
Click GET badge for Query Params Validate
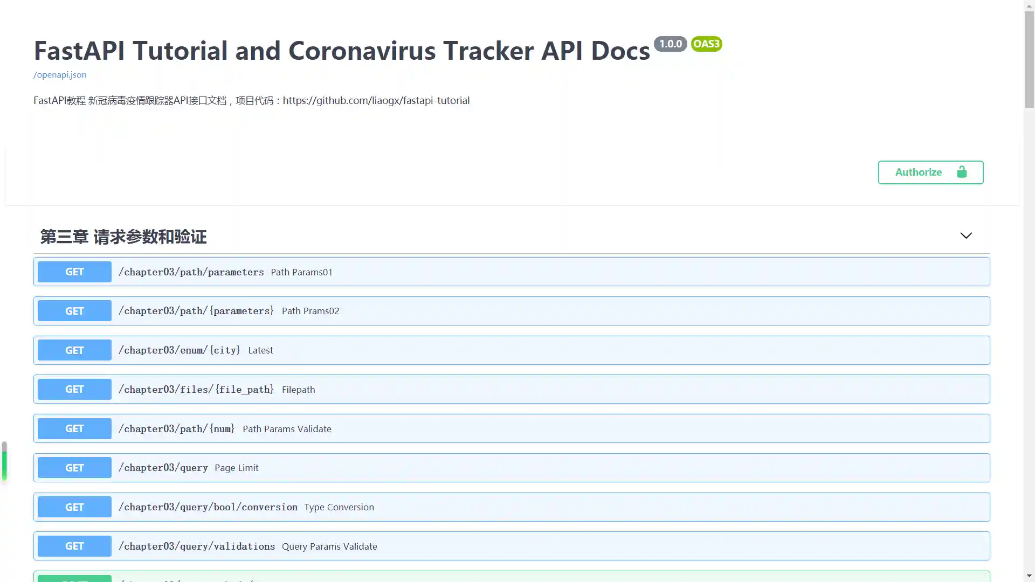pyautogui.click(x=74, y=546)
